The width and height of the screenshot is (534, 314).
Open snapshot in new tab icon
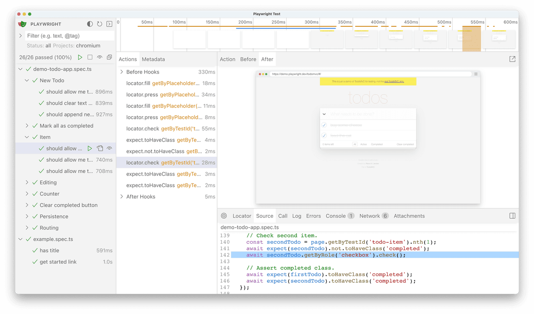click(512, 59)
